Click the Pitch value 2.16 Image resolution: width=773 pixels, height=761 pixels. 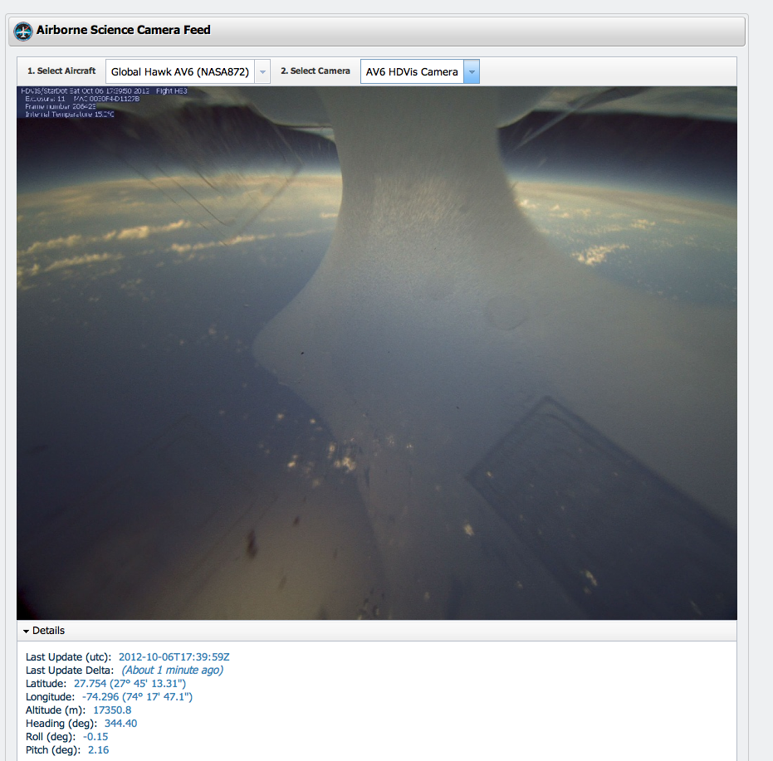click(x=98, y=749)
